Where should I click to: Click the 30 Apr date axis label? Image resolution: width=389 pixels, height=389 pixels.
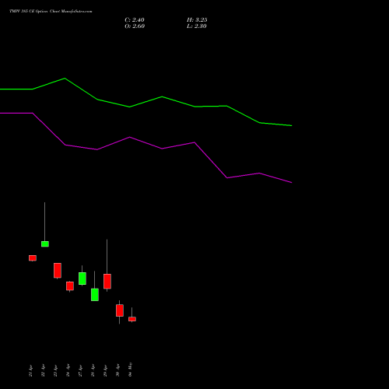click(x=117, y=370)
